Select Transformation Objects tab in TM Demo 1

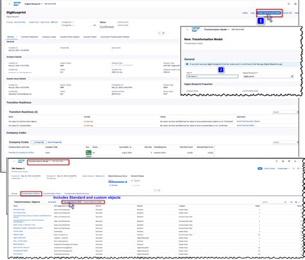(31, 194)
